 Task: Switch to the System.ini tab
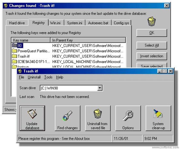tap(75, 23)
